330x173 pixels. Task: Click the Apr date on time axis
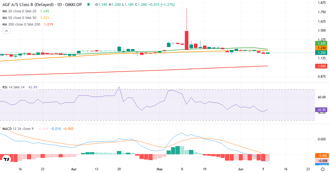tap(74, 169)
